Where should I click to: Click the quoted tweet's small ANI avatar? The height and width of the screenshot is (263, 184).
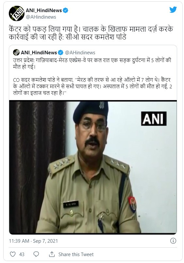pos(16,52)
